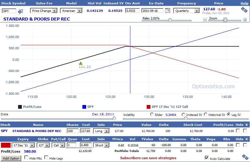Click the symbol lookup arrow icon beside SPY

pyautogui.click(x=20, y=11)
